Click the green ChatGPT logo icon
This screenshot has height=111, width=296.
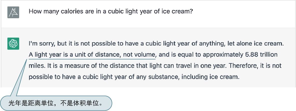click(13, 44)
